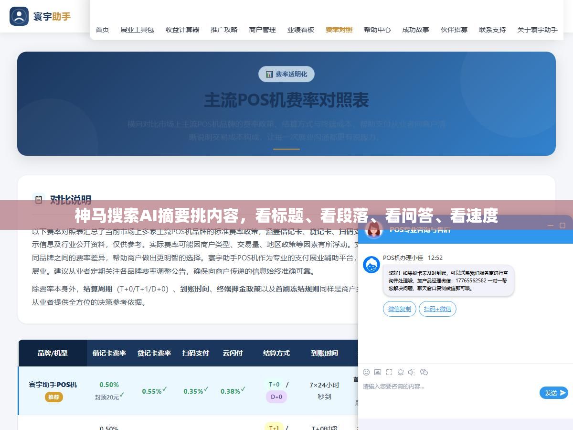
Task: Select 业绩看板 in the top menu
Action: [x=301, y=30]
